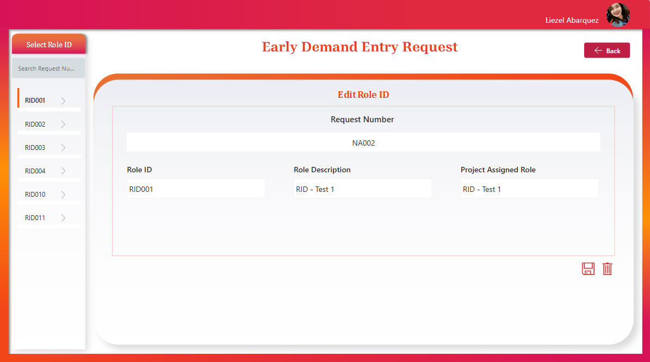Click the save floppy disk icon
Image resolution: width=650 pixels, height=362 pixels.
tap(588, 269)
